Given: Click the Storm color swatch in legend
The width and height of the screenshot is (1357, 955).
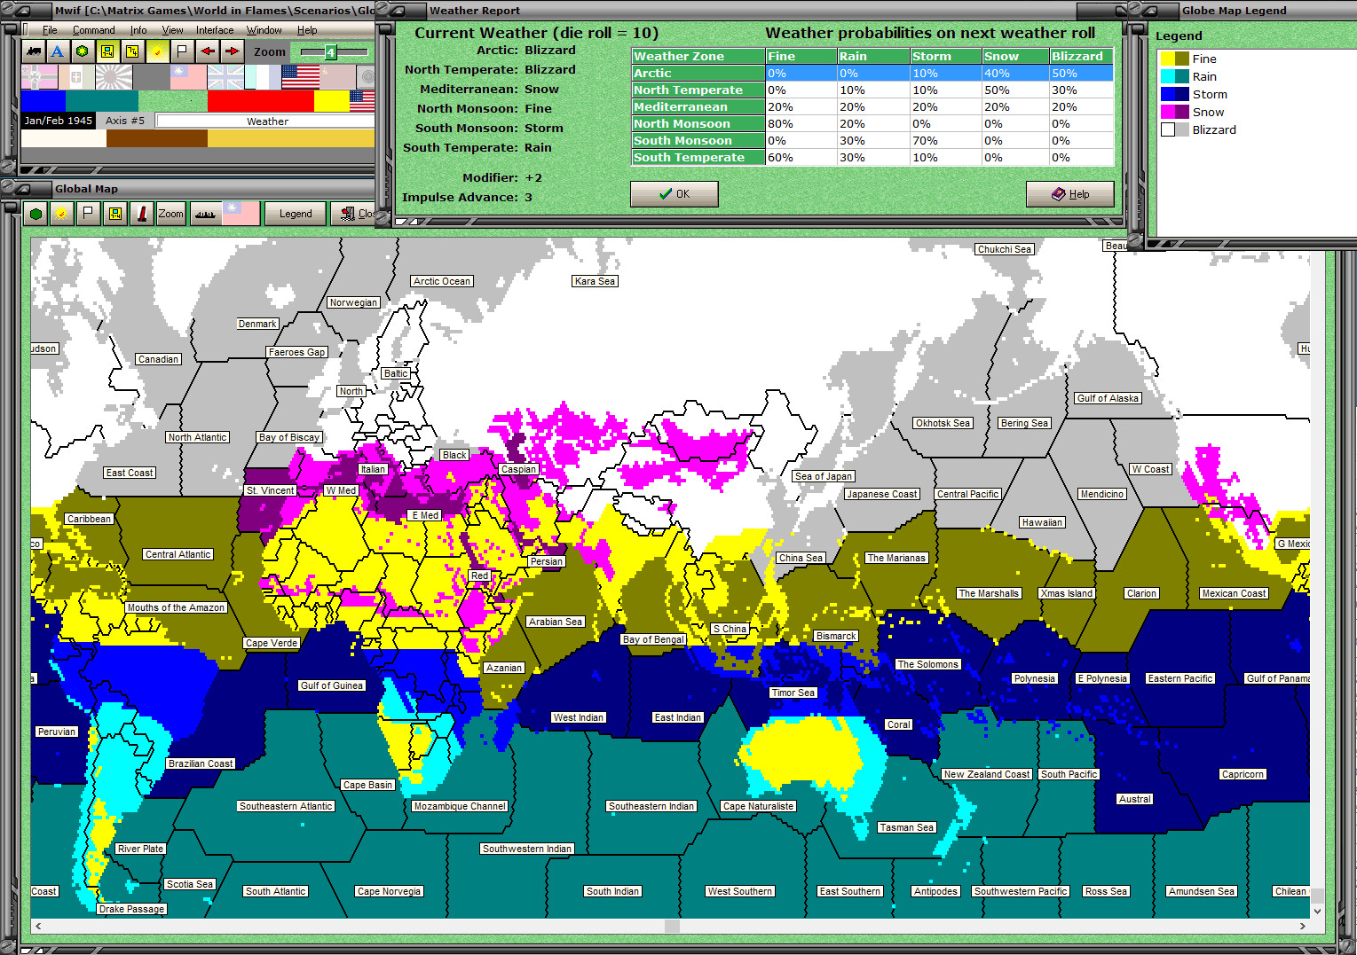Looking at the screenshot, I should [x=1175, y=94].
